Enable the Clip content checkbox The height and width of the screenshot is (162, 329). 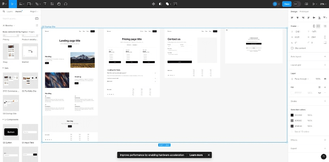(292, 48)
